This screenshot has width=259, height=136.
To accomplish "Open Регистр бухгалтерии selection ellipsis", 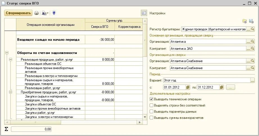I will pos(248,29).
